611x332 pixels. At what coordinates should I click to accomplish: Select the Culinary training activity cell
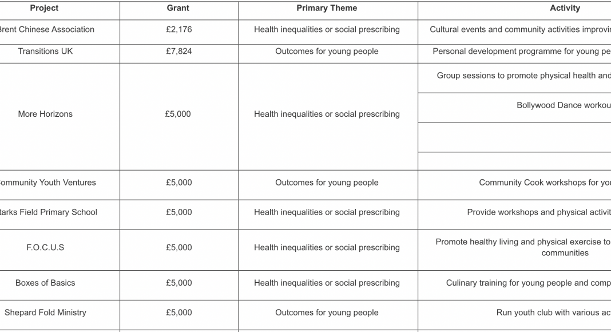[x=527, y=283]
